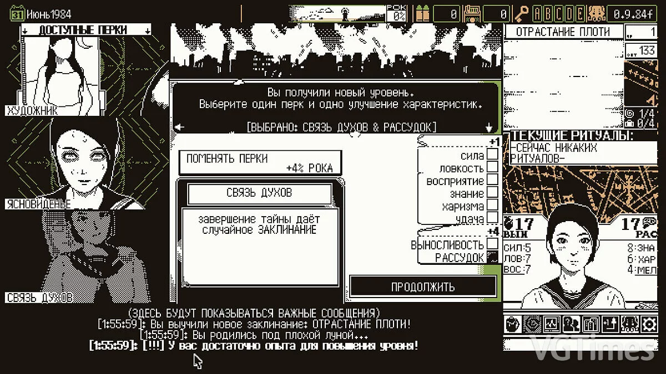This screenshot has height=374, width=666.
Task: Click the brain reason icon beside 17
Action: (x=650, y=223)
